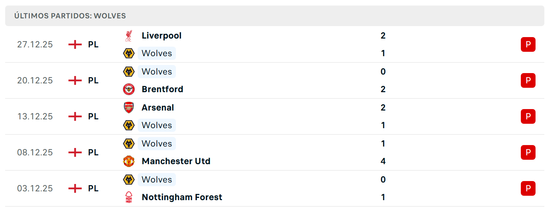Select highlighted Wolves name in Arsenal match
The image size is (551, 213).
coord(157,125)
